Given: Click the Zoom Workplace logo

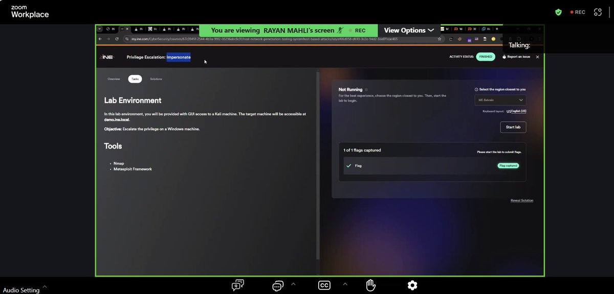Looking at the screenshot, I should point(30,12).
